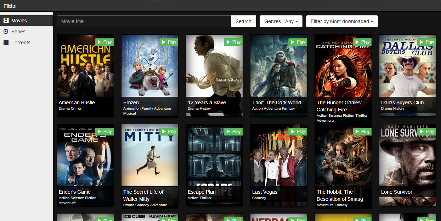Play Ender's Game
The width and height of the screenshot is (441, 221).
[x=104, y=131]
